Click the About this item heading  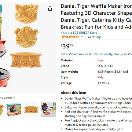pyautogui.click(x=73, y=93)
